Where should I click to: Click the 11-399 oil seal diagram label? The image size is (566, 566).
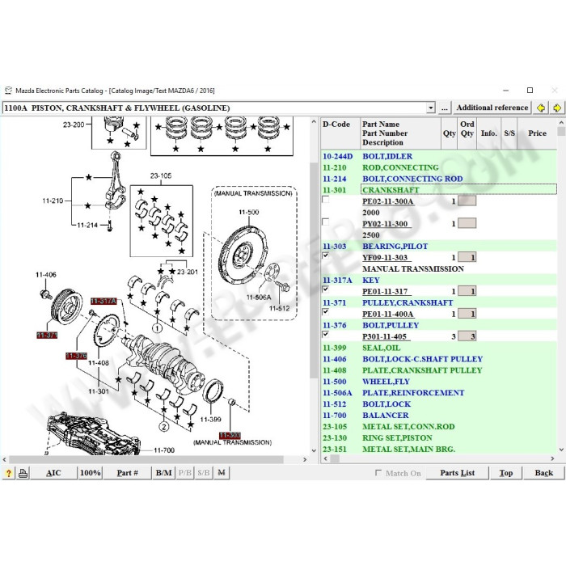210,420
